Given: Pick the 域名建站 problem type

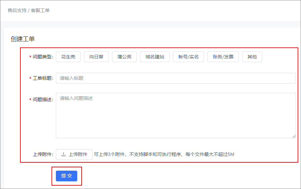Looking at the screenshot, I should (155, 57).
